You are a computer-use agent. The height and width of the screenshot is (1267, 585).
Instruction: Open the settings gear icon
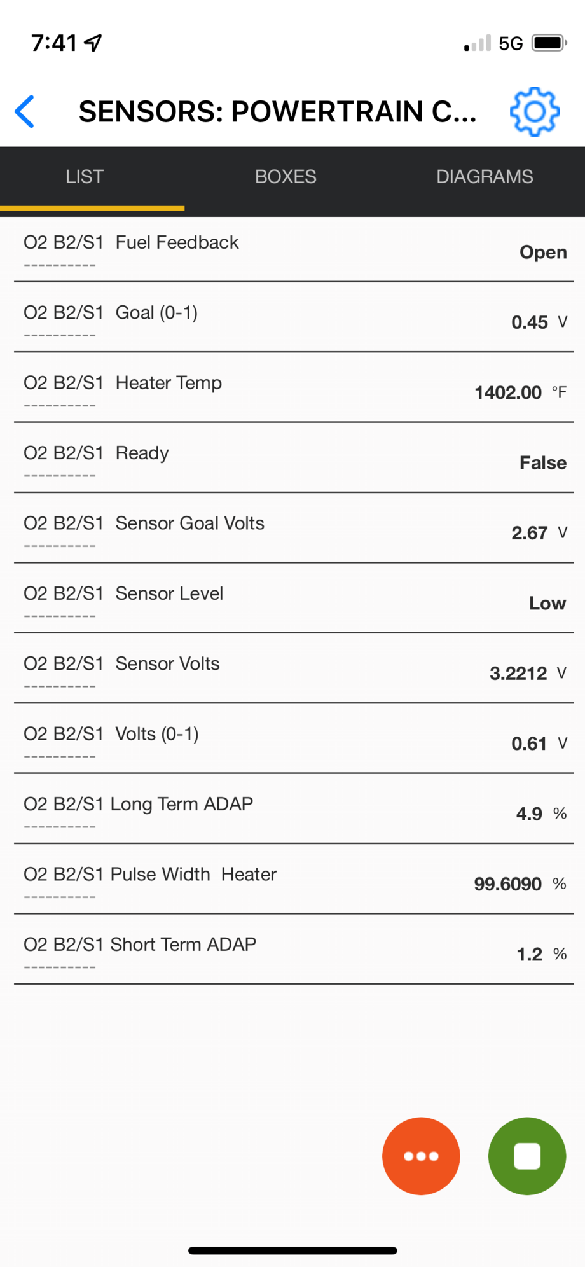[534, 112]
